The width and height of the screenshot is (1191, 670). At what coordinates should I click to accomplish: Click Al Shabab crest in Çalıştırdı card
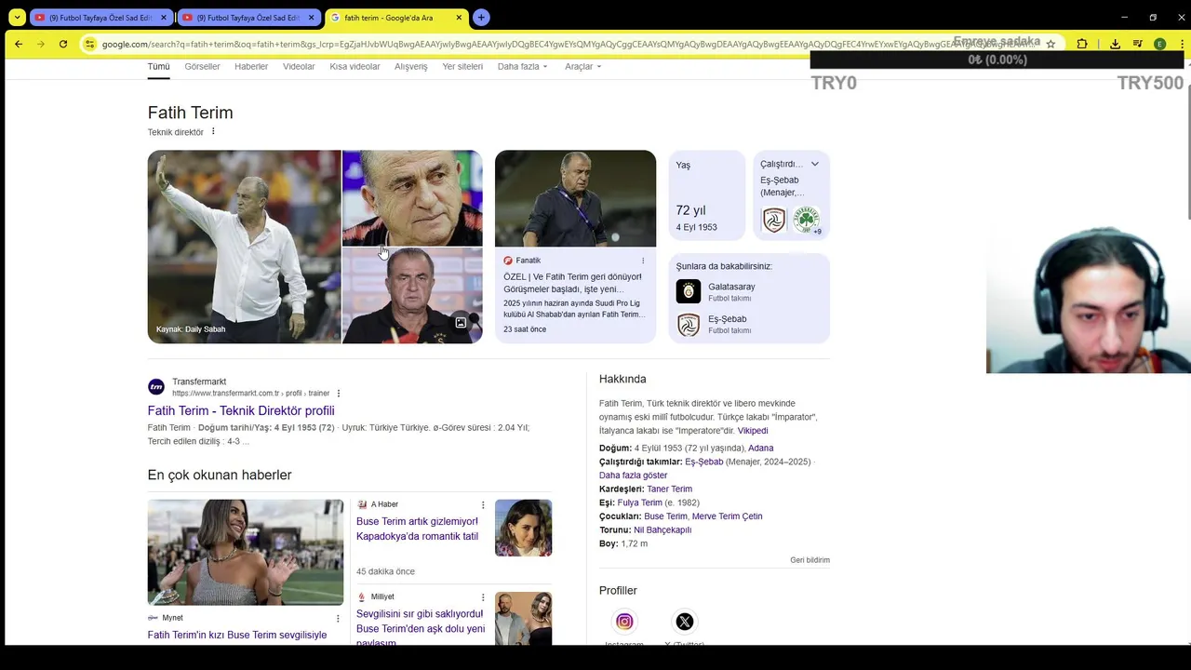774,220
